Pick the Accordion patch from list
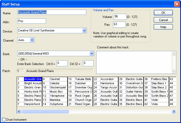Image resolution: width=181 pixels, height=123 pixels. [108, 79]
